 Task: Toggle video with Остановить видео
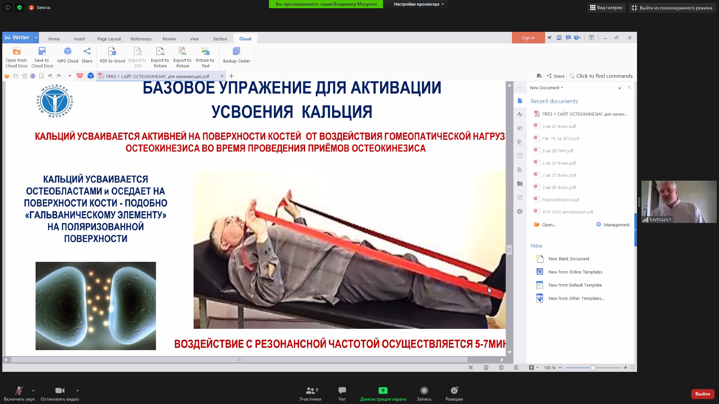60,391
